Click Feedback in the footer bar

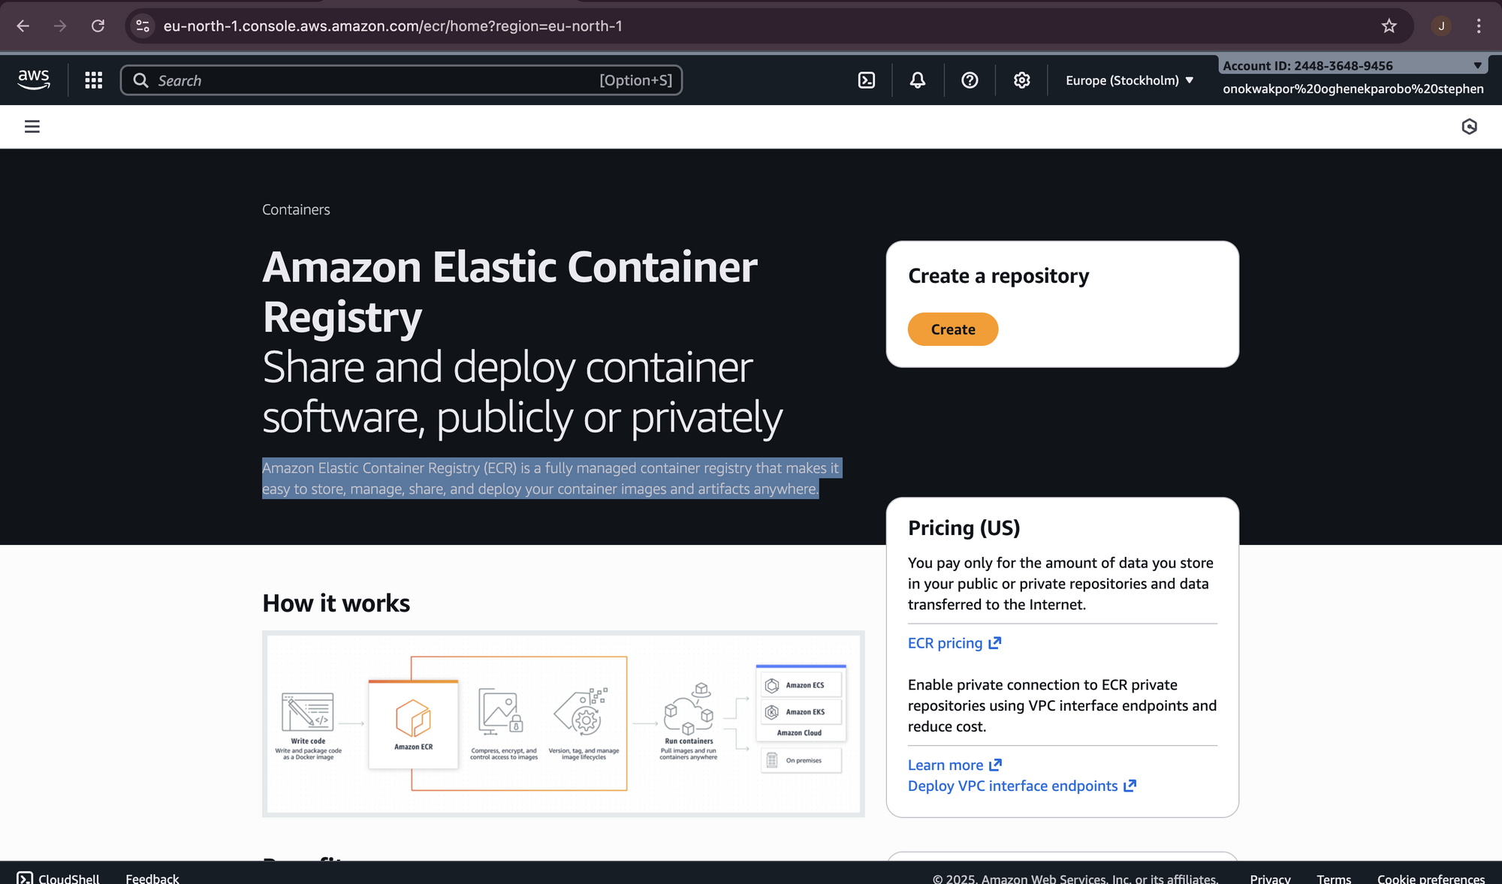click(152, 878)
